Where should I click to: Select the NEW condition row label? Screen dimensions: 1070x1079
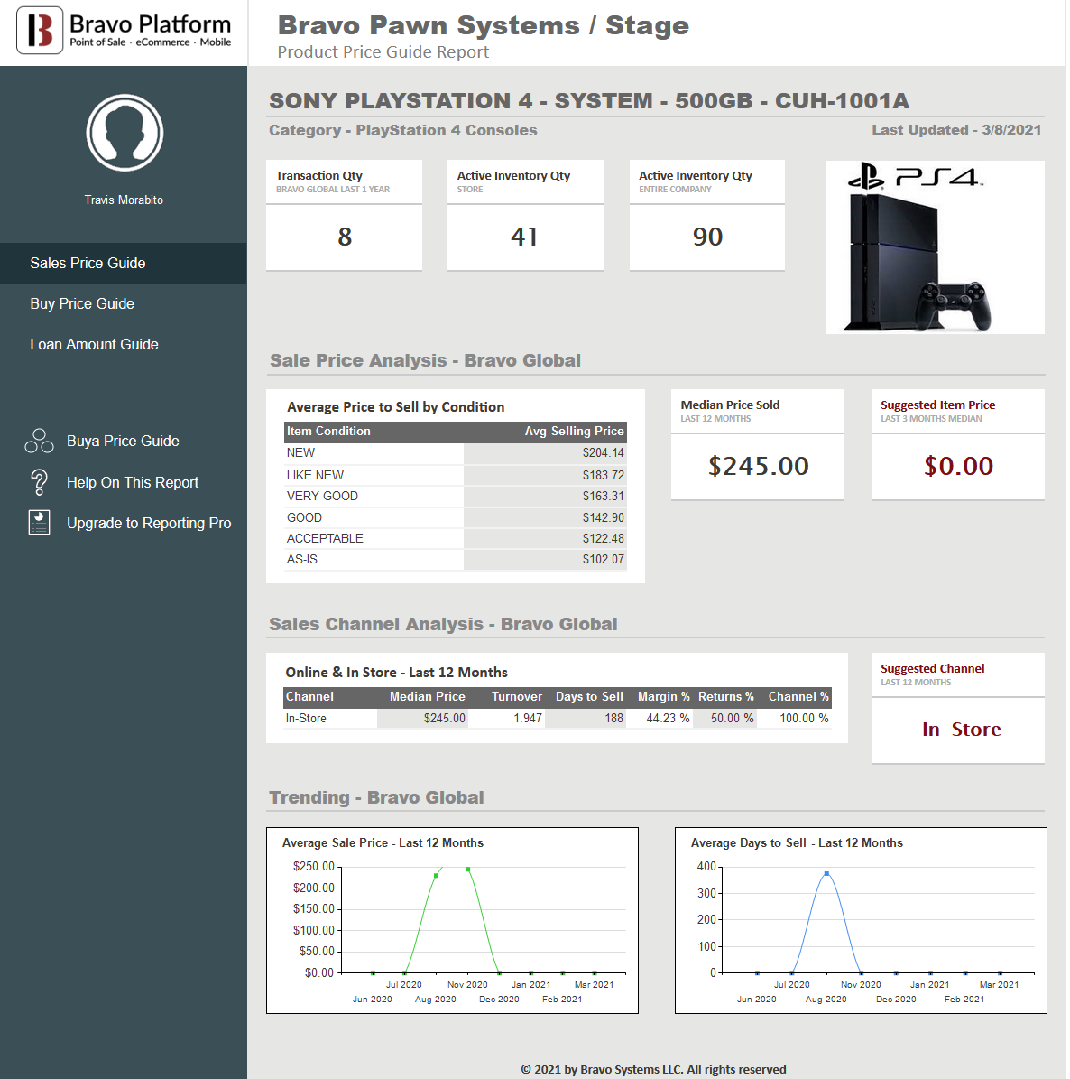pos(300,452)
